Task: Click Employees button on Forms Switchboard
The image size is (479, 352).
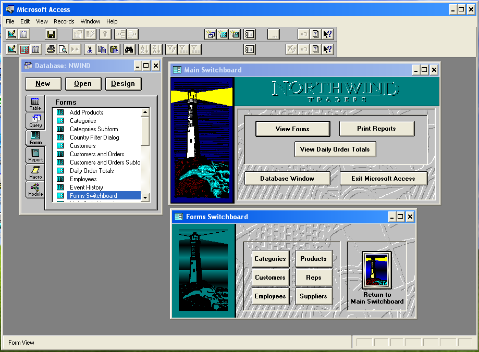Action: 271,296
